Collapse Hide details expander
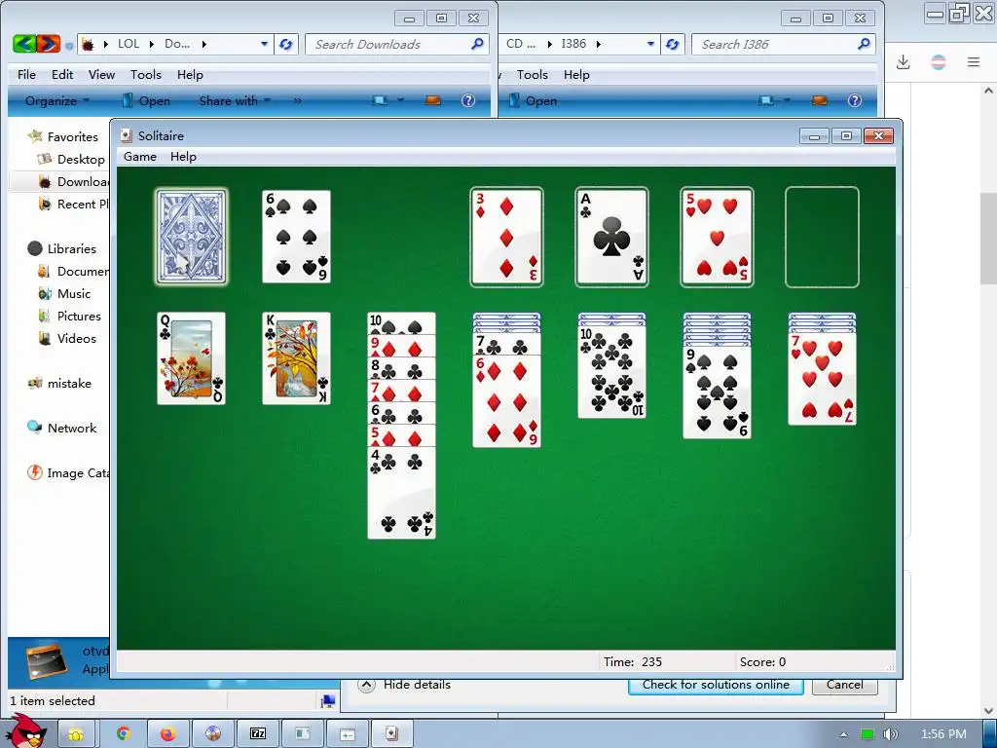The width and height of the screenshot is (997, 748). (404, 685)
